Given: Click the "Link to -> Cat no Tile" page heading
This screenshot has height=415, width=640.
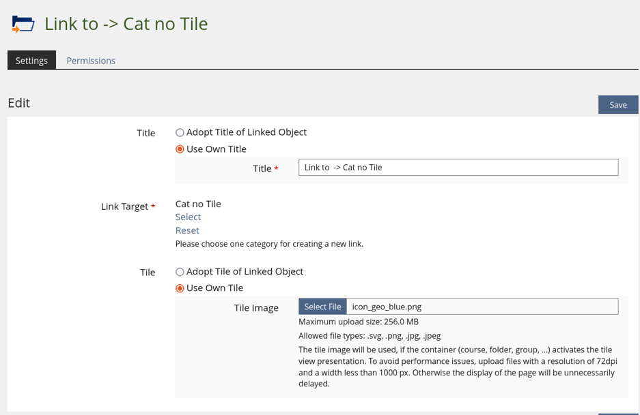Looking at the screenshot, I should point(126,24).
